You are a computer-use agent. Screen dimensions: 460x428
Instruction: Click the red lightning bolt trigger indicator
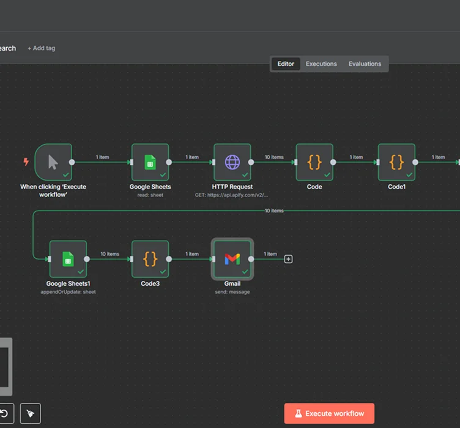pyautogui.click(x=26, y=162)
